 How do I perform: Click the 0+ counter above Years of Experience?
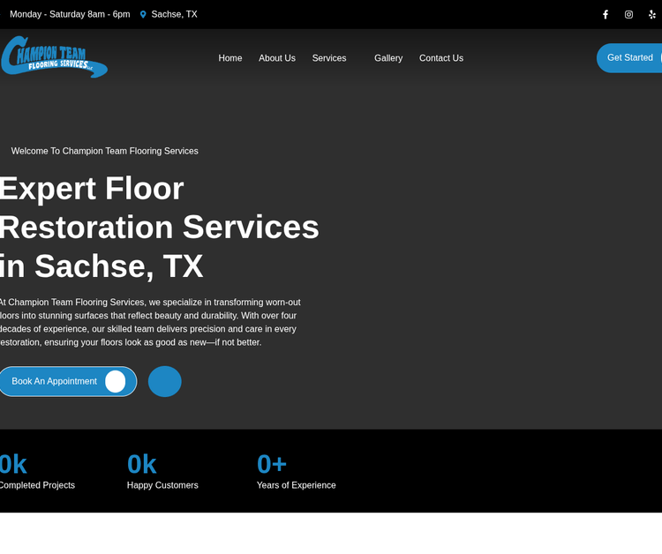(x=272, y=464)
